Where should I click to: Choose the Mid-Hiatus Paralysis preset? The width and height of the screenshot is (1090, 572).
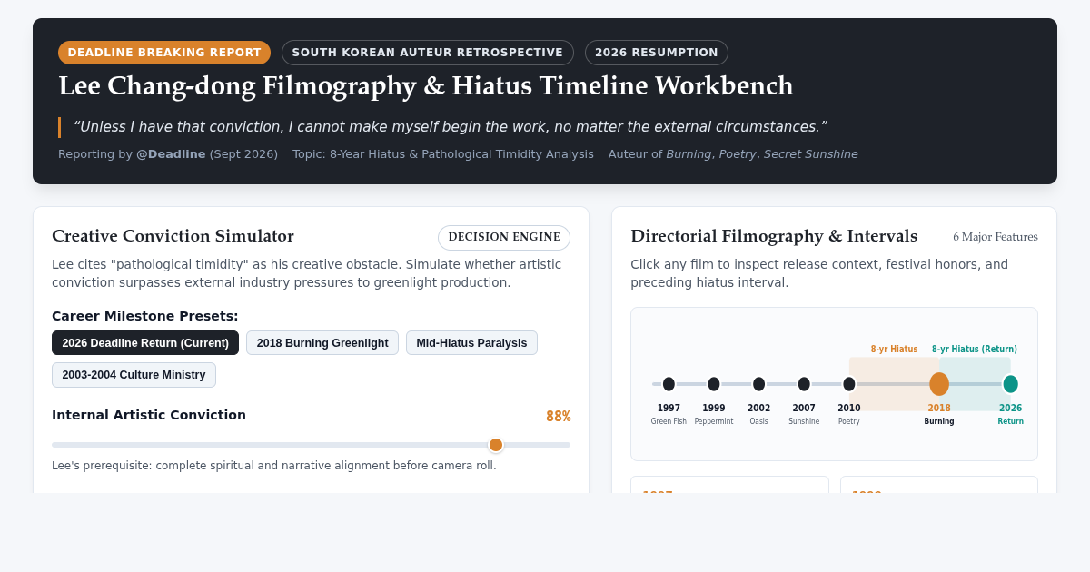[471, 343]
